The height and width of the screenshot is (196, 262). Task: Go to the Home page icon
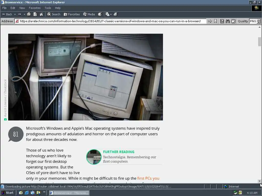point(41,14)
